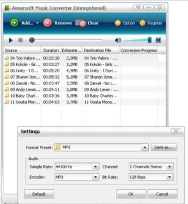
Task: Click the red Remove icon
Action: [x=48, y=23]
